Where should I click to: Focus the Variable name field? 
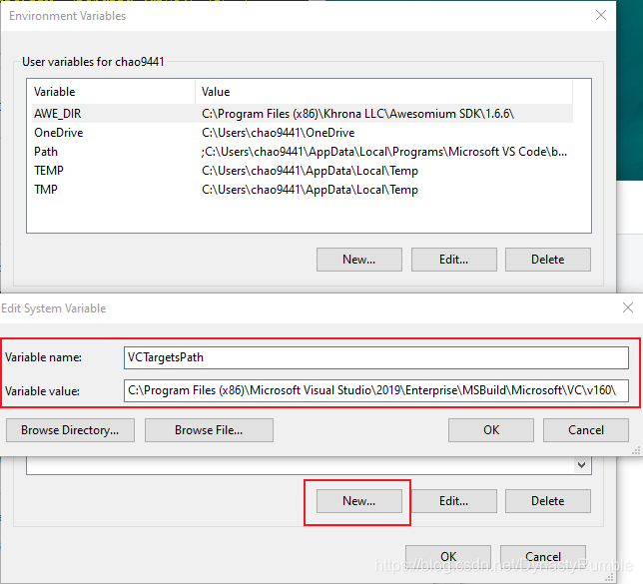click(376, 357)
